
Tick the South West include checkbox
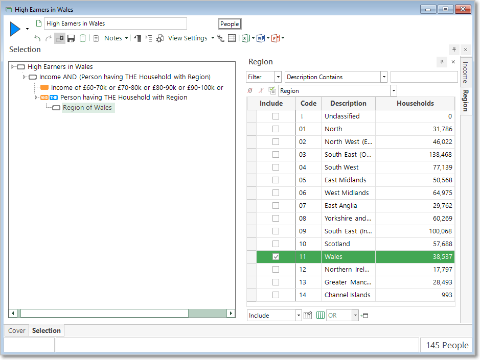[x=276, y=167]
